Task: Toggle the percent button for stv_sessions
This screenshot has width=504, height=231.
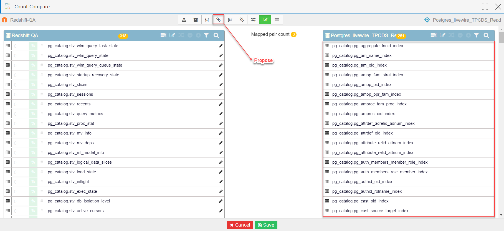Action: click(33, 94)
